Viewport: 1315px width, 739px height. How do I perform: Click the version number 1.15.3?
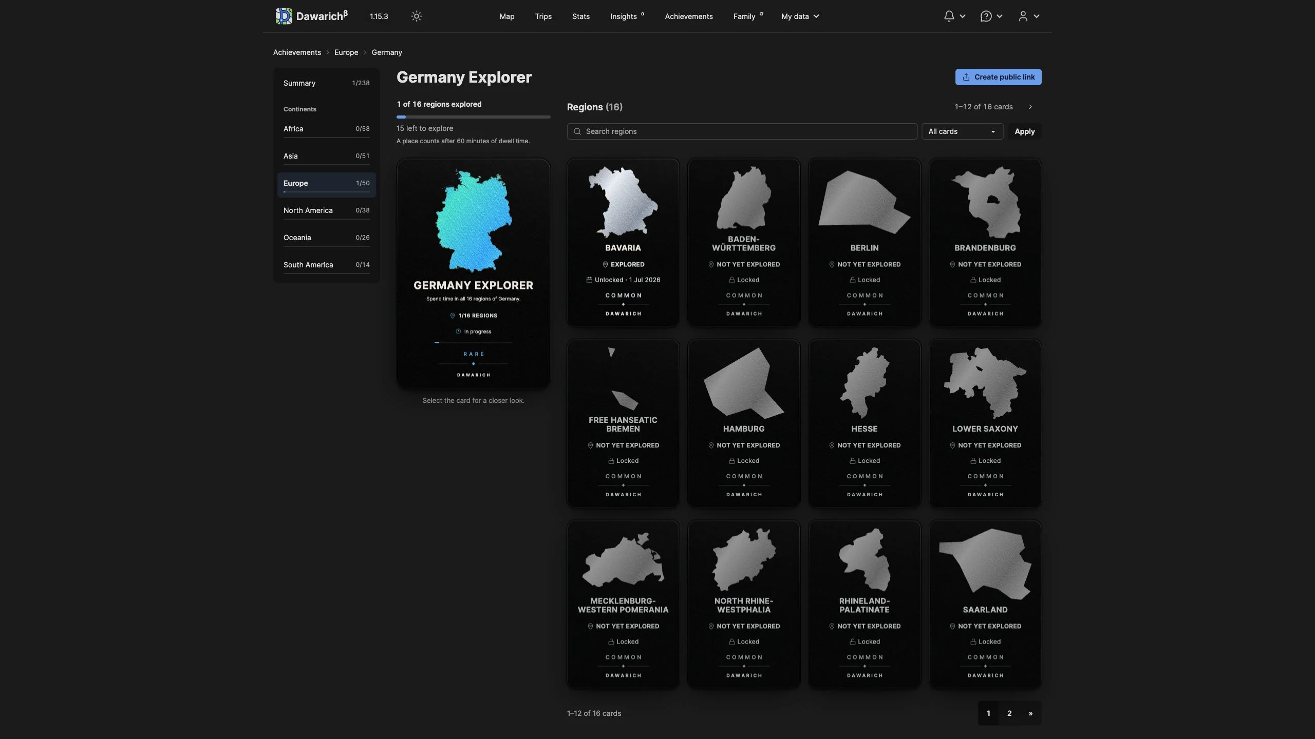(379, 16)
